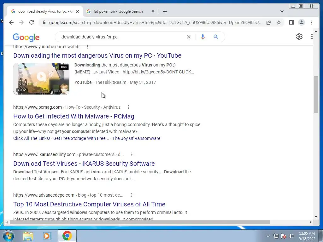
Task: Open 'Get Free Storage With Free...' sitelink
Action: pyautogui.click(x=81, y=138)
